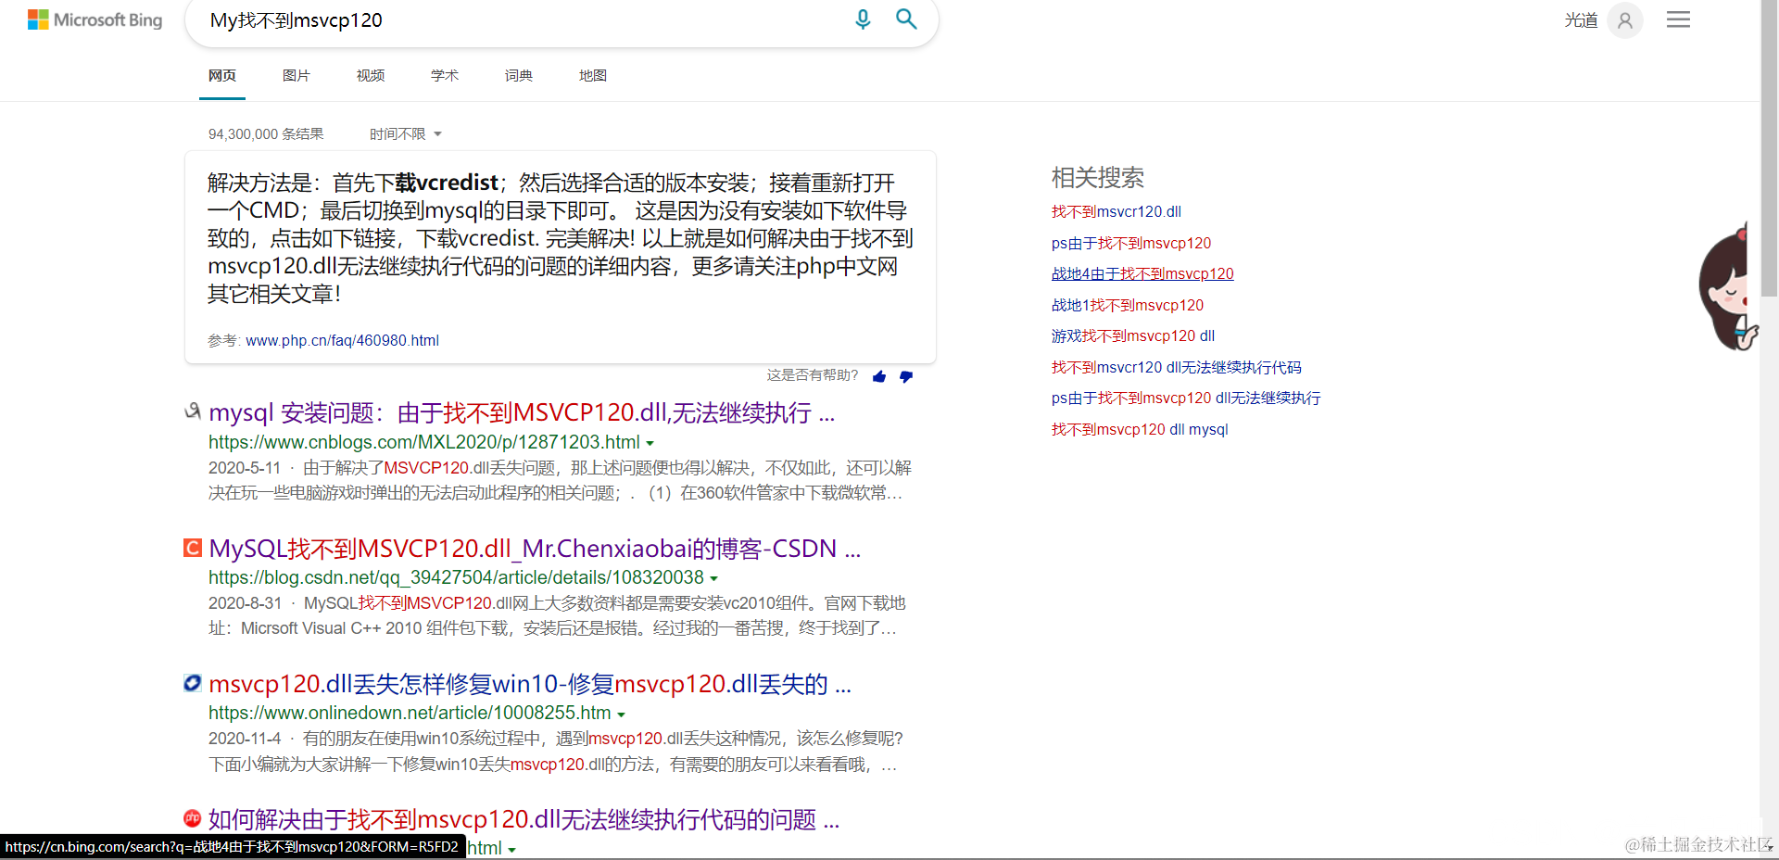The width and height of the screenshot is (1779, 860).
Task: Open the 时间不限 time filter dropdown
Action: coord(405,133)
